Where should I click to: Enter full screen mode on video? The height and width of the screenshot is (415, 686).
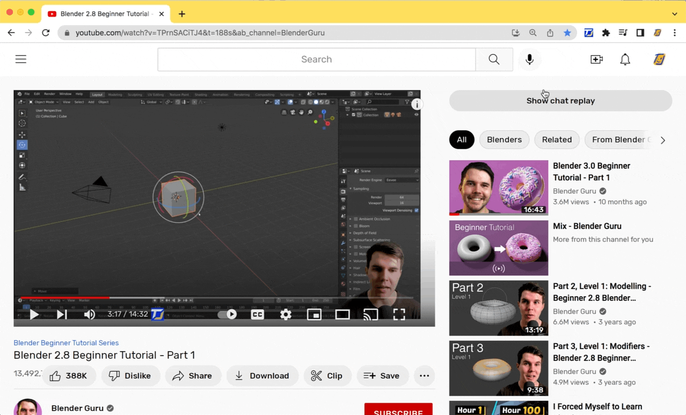coord(399,314)
